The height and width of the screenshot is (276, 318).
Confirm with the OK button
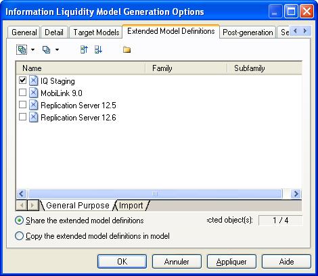point(122,262)
